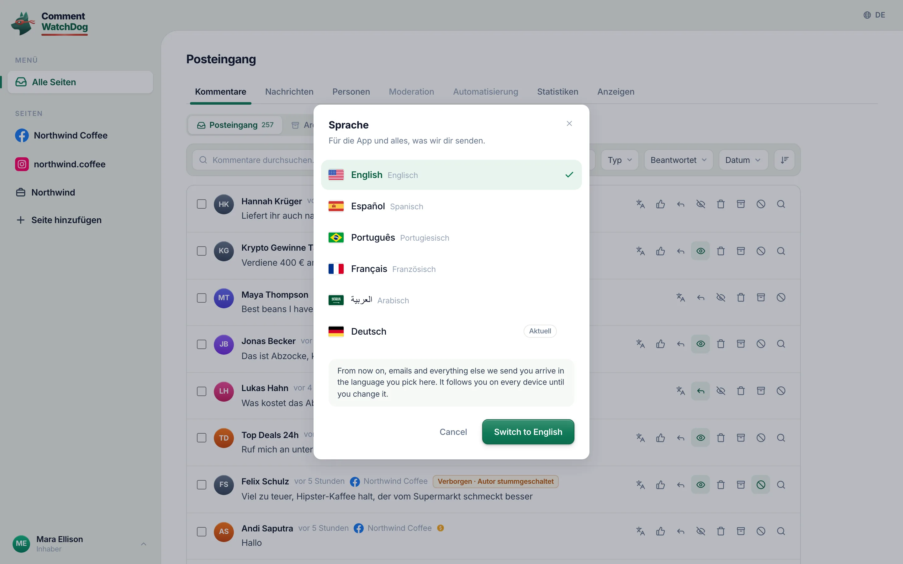Select Felix Schulz's comment checkbox

tap(202, 484)
